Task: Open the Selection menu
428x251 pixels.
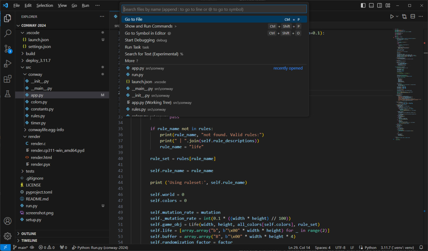Action: point(45,5)
